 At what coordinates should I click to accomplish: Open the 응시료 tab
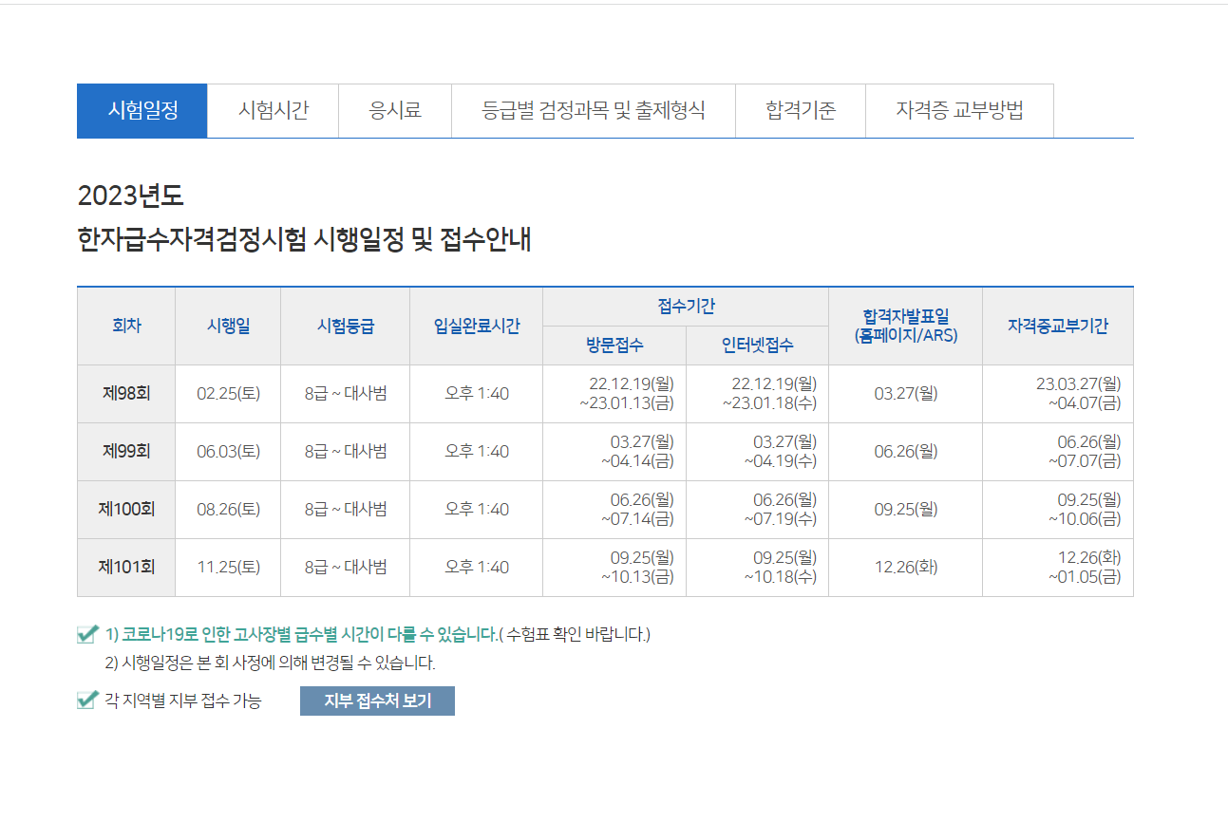[394, 111]
